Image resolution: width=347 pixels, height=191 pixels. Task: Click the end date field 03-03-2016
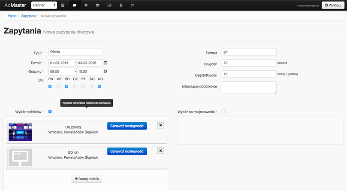[90, 63]
